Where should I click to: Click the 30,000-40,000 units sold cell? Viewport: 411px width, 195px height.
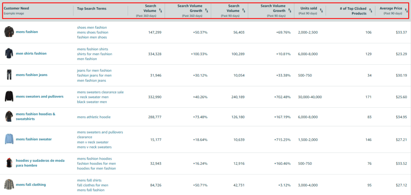pos(310,97)
